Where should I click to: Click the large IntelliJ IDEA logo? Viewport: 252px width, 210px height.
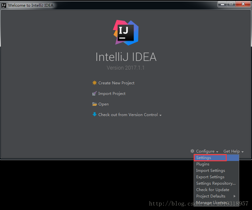[126, 33]
